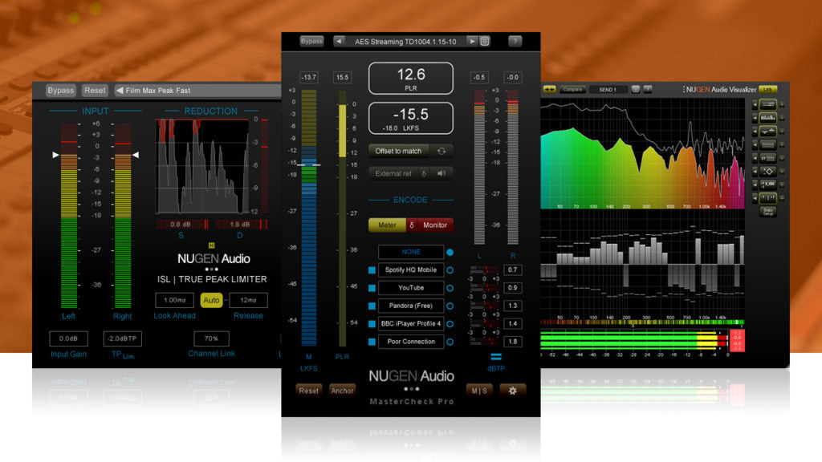Click the Anchor button

click(342, 391)
